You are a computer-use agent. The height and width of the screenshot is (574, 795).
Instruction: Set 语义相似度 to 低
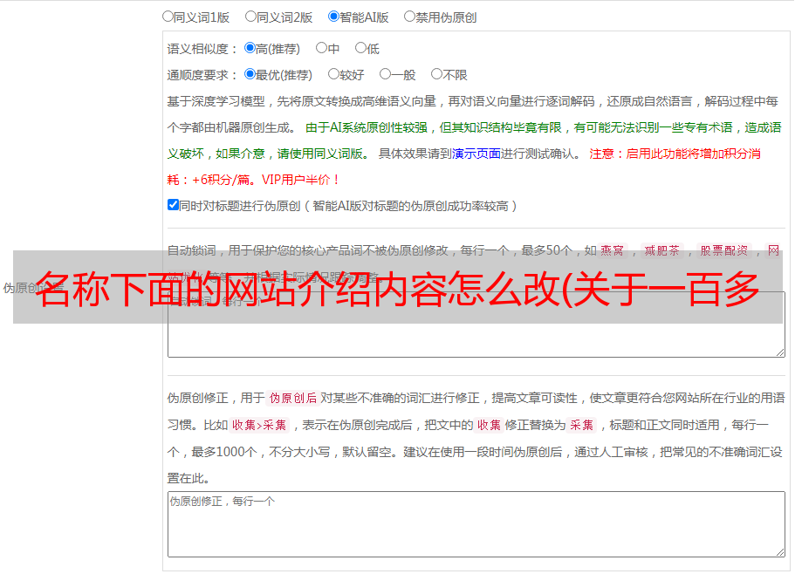tap(361, 48)
